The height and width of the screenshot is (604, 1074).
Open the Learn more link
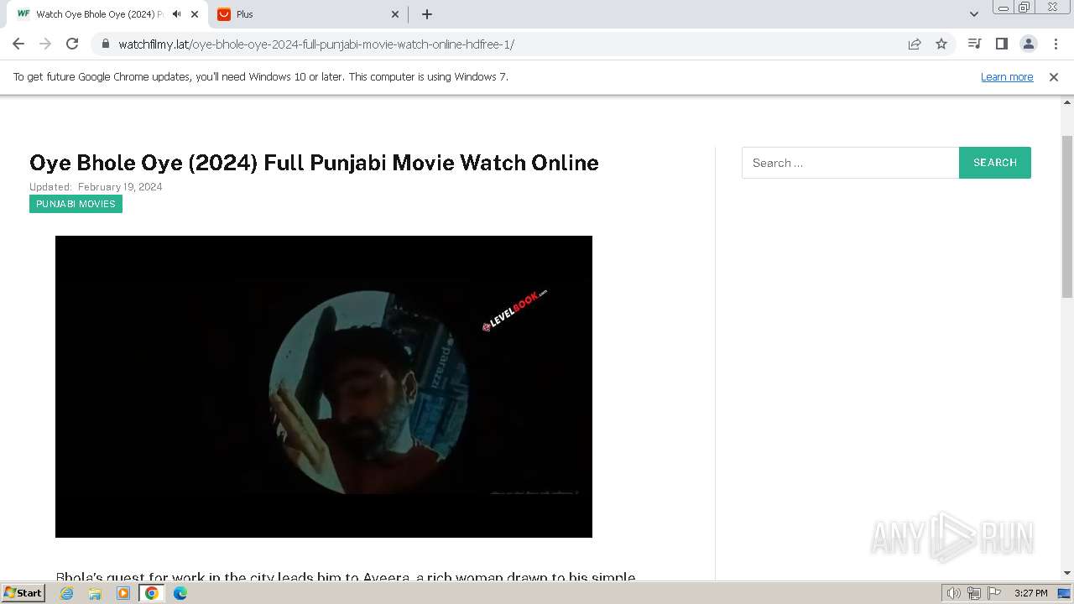tap(1007, 76)
